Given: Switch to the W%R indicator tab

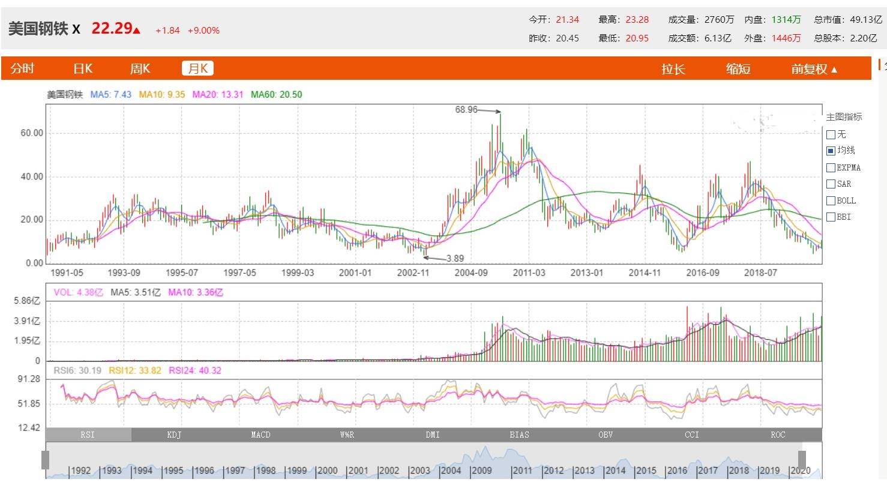Looking at the screenshot, I should click(347, 435).
